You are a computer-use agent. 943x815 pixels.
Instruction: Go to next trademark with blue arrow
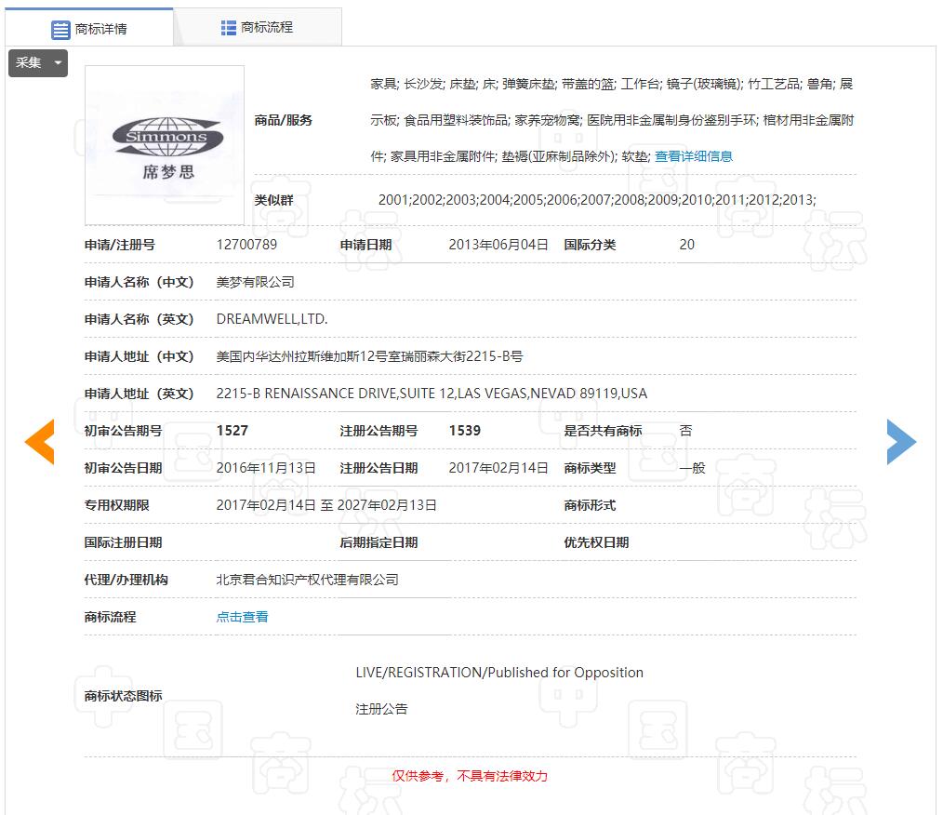901,442
